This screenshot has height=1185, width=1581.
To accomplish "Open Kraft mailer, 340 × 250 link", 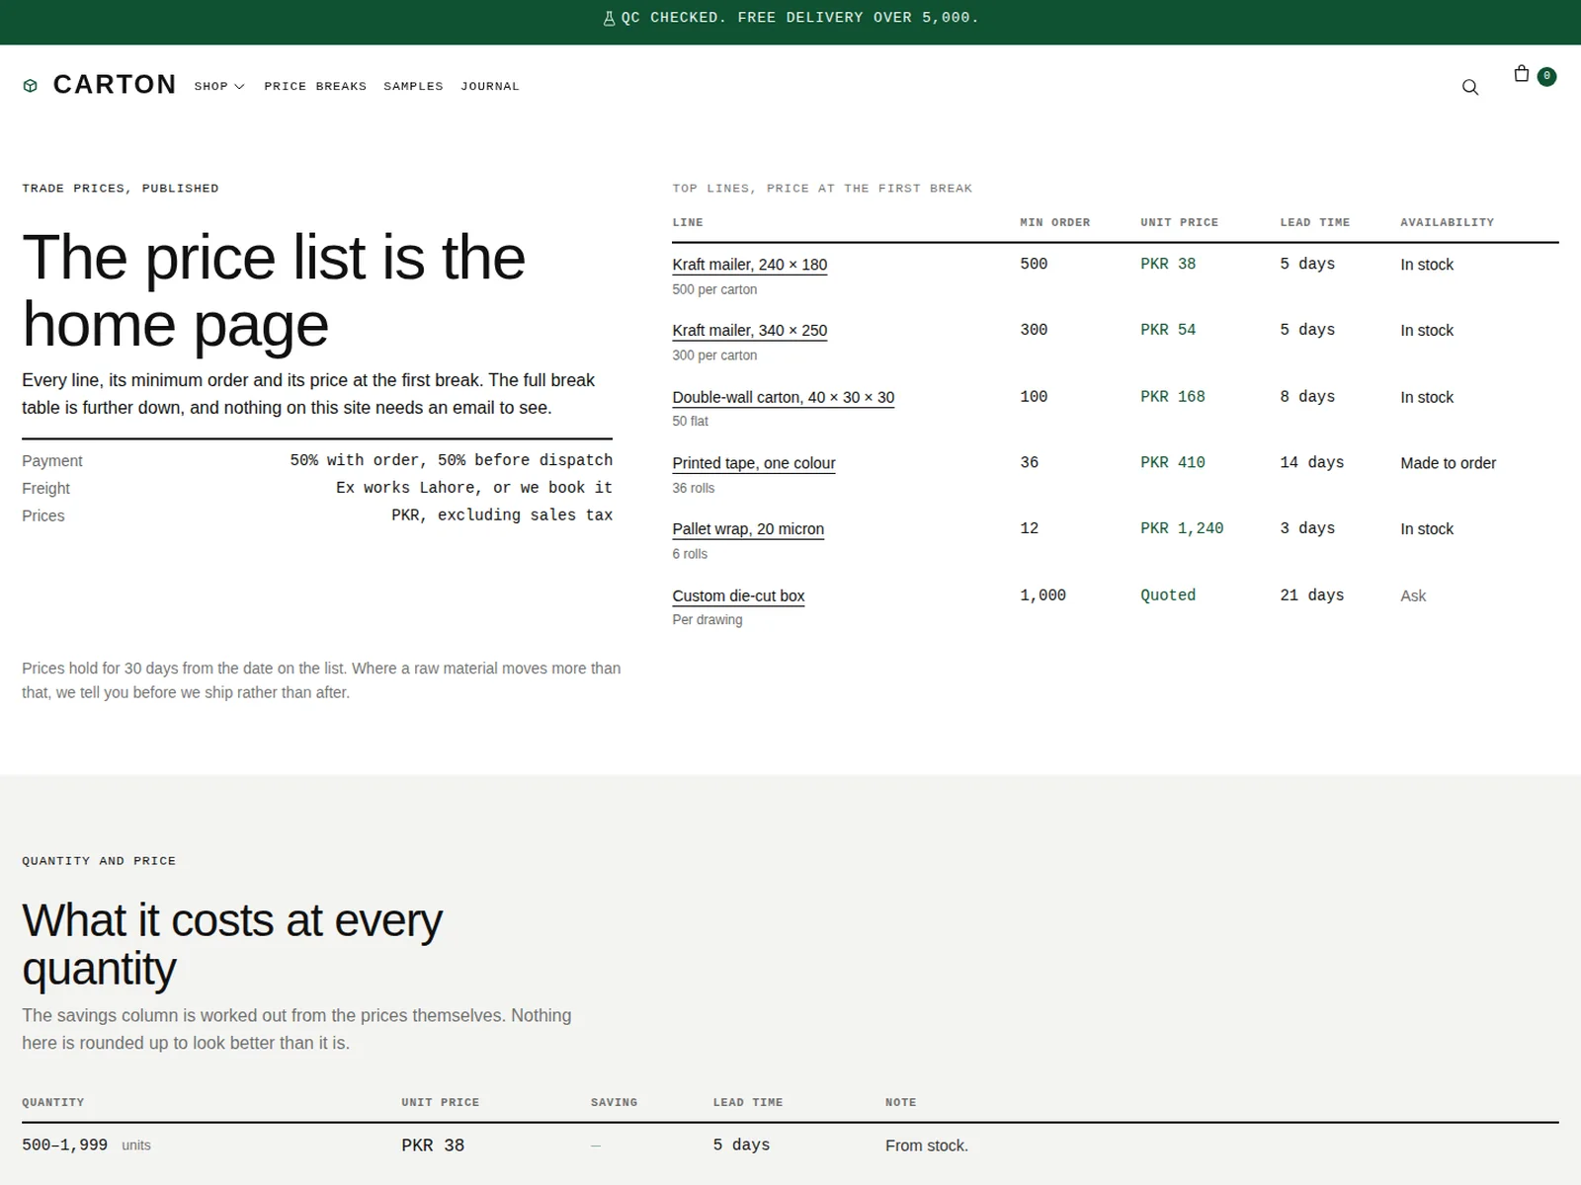I will 750,331.
